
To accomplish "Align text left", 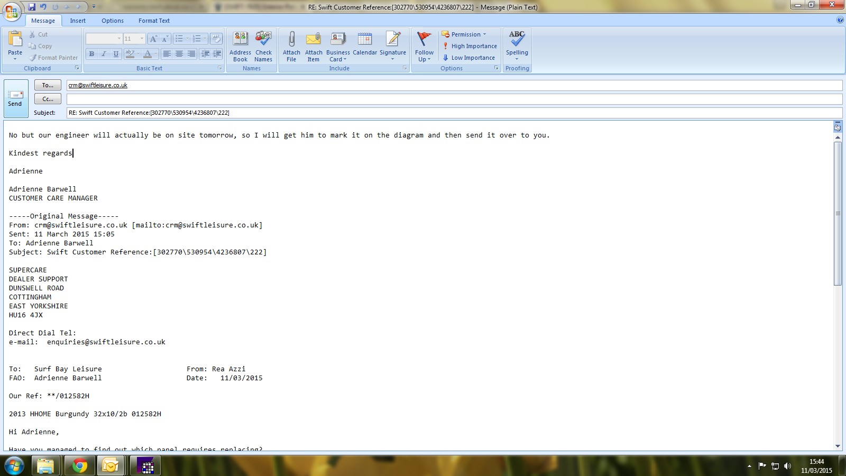I will pos(167,53).
